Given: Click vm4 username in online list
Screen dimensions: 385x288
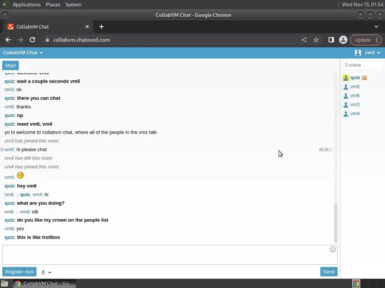Looking at the screenshot, I should (355, 114).
